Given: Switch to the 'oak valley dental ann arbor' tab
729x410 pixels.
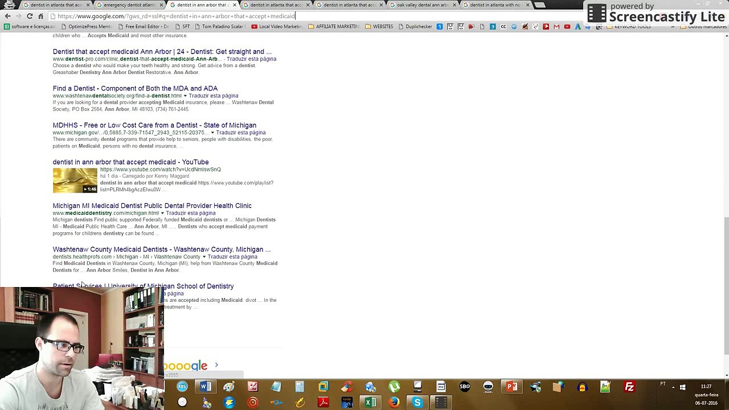Looking at the screenshot, I should click(421, 5).
